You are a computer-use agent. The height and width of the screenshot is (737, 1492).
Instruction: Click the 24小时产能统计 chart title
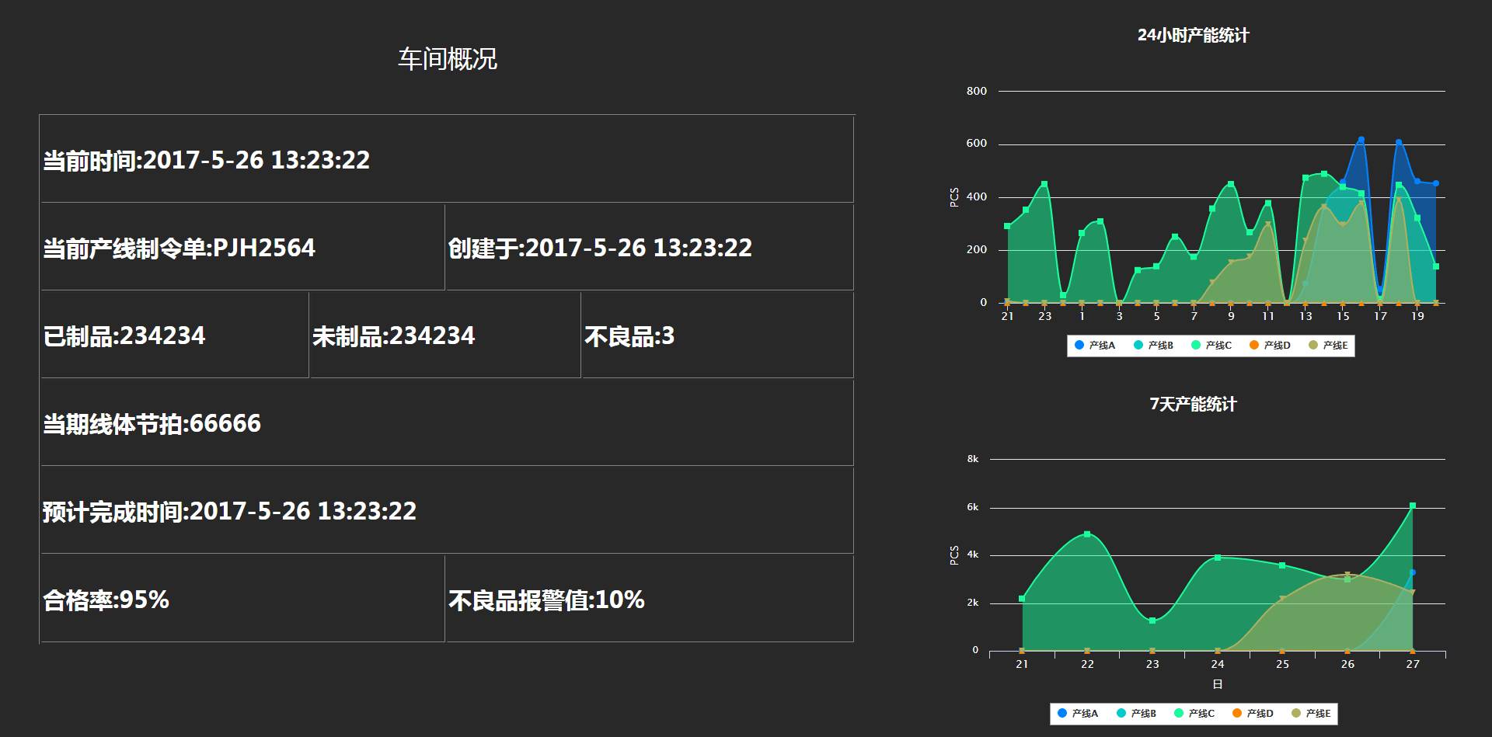click(x=1193, y=36)
